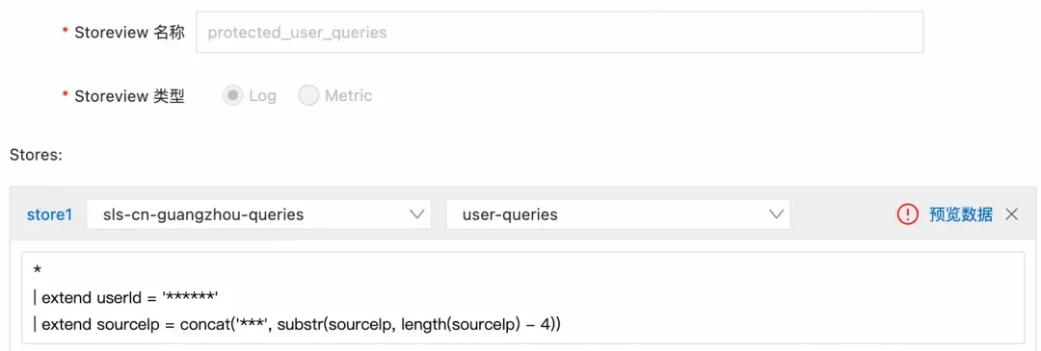The width and height of the screenshot is (1041, 351).
Task: Click the store1 label
Action: click(49, 214)
